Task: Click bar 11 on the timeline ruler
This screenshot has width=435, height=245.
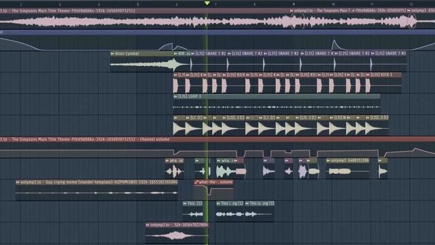Action: [x=372, y=5]
